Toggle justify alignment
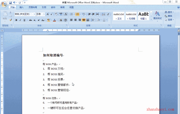 pyautogui.click(x=84, y=20)
